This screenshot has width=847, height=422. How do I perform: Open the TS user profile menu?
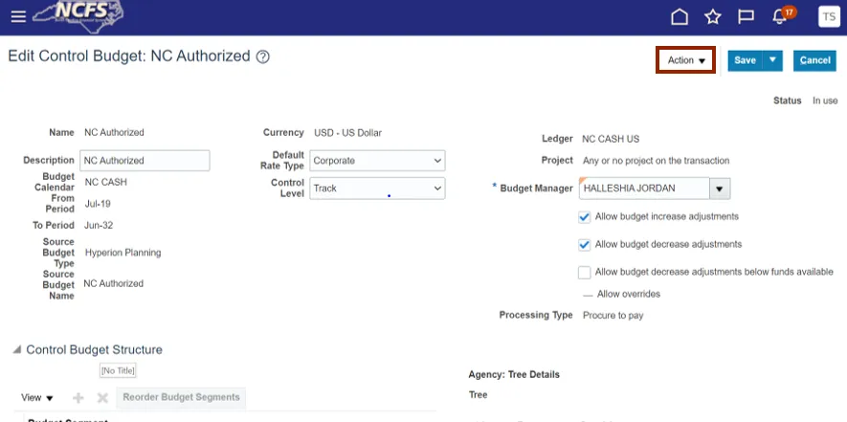[828, 17]
